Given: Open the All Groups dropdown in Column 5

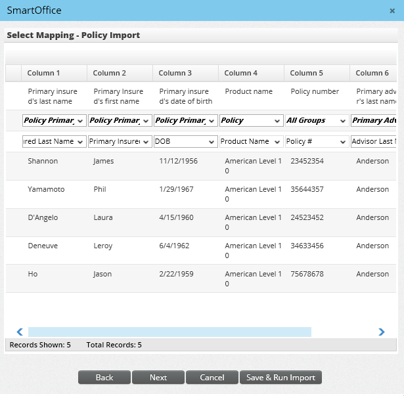Looking at the screenshot, I should (x=317, y=121).
